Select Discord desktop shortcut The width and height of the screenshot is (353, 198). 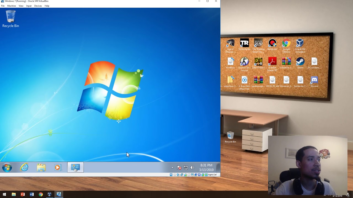314,81
